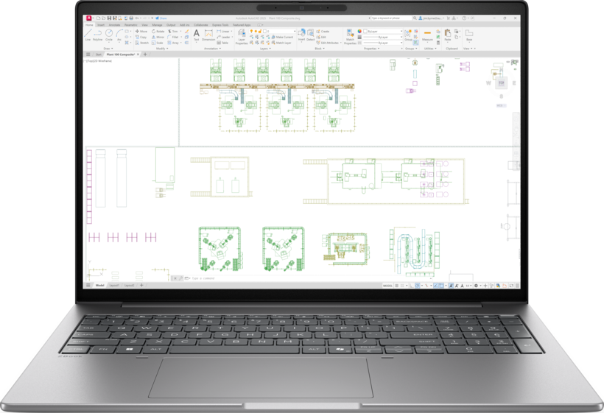Open the AutoCAD application menu logo

click(x=89, y=18)
